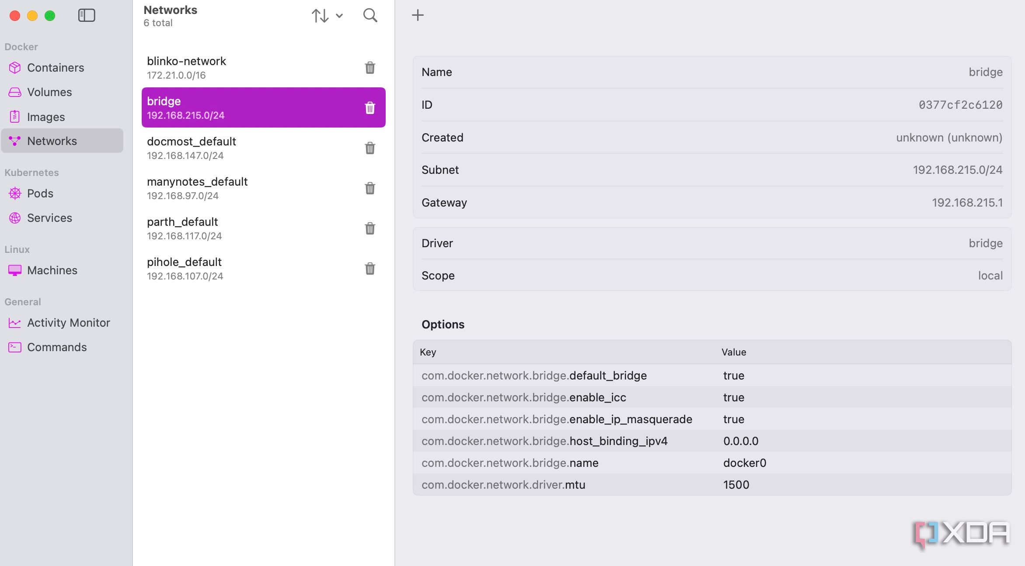Delete the parth_default network
Viewport: 1025px width, 566px height.
(370, 228)
